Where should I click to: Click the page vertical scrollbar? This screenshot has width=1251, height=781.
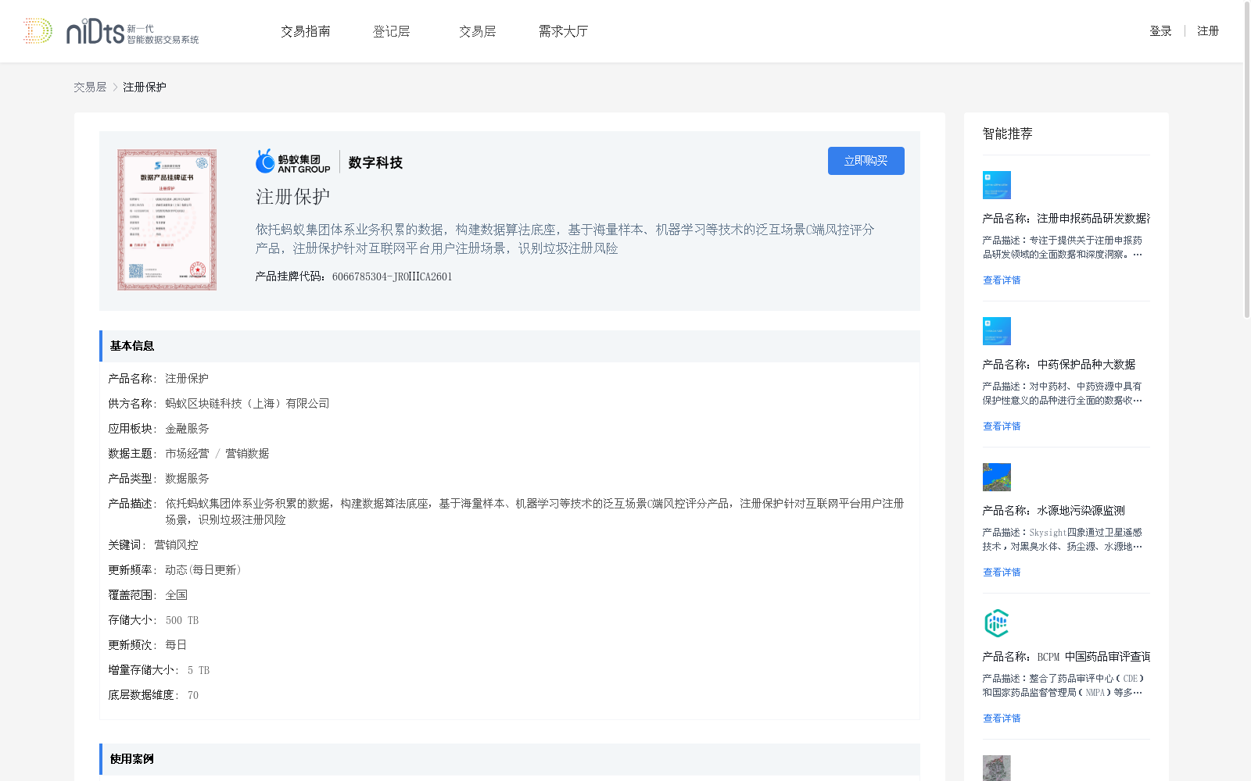pyautogui.click(x=1247, y=160)
